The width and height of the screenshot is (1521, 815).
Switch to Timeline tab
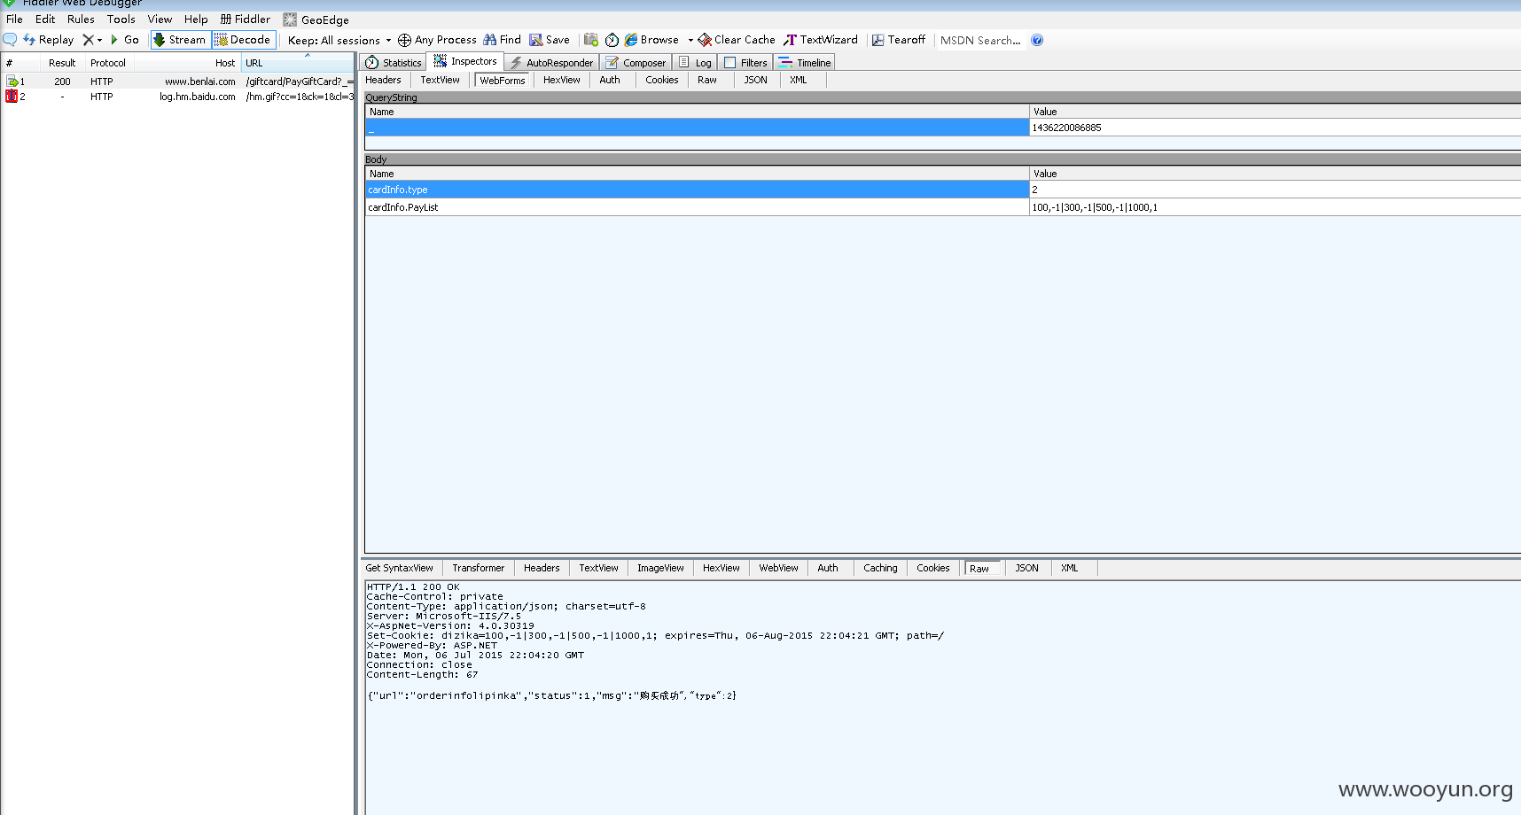pos(805,62)
